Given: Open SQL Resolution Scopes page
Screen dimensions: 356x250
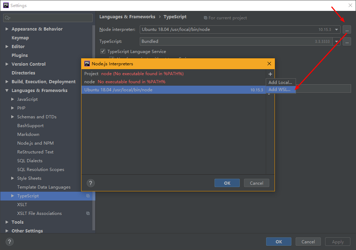Looking at the screenshot, I should tap(41, 169).
